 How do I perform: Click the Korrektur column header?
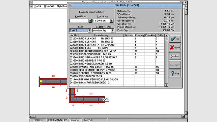click(x=150, y=35)
